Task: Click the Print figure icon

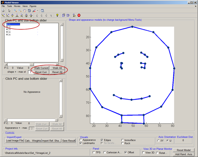Action: (3, 10)
